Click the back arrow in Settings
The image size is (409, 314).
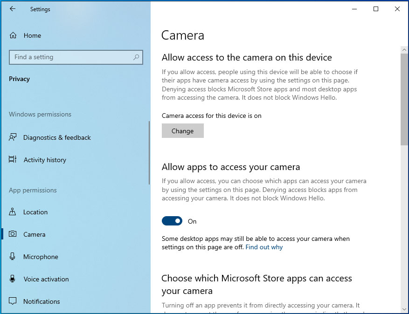[13, 9]
